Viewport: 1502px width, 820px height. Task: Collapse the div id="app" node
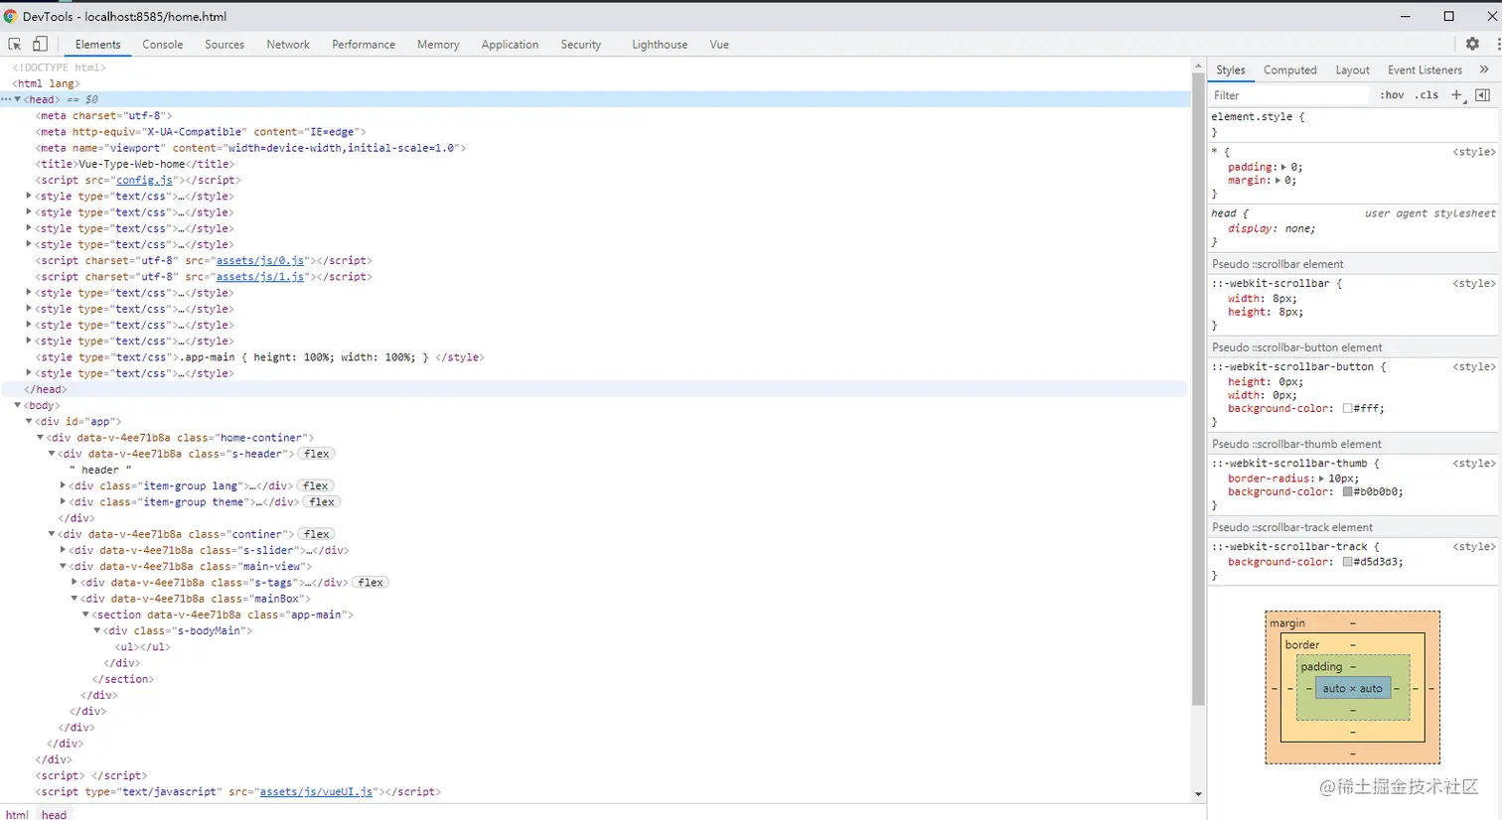click(x=29, y=421)
